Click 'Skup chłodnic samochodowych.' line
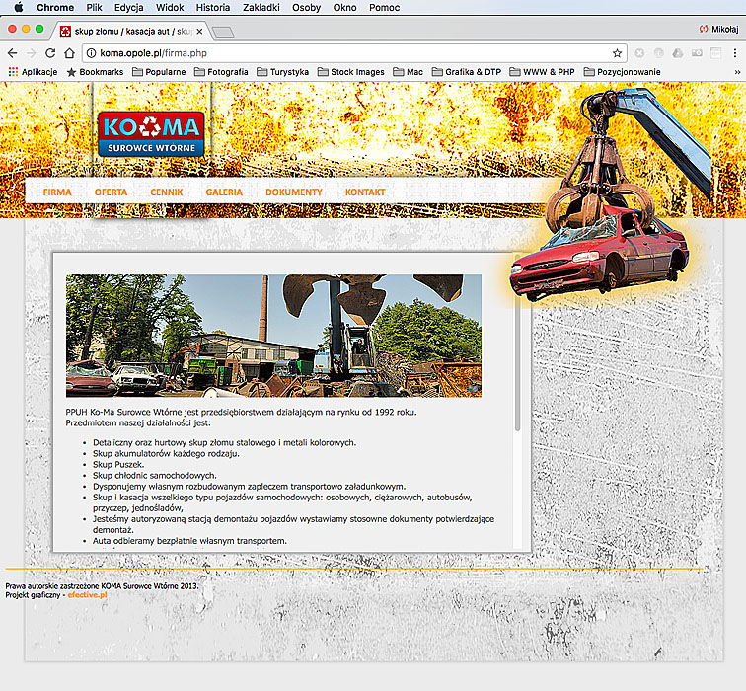Image resolution: width=746 pixels, height=691 pixels. tap(155, 476)
